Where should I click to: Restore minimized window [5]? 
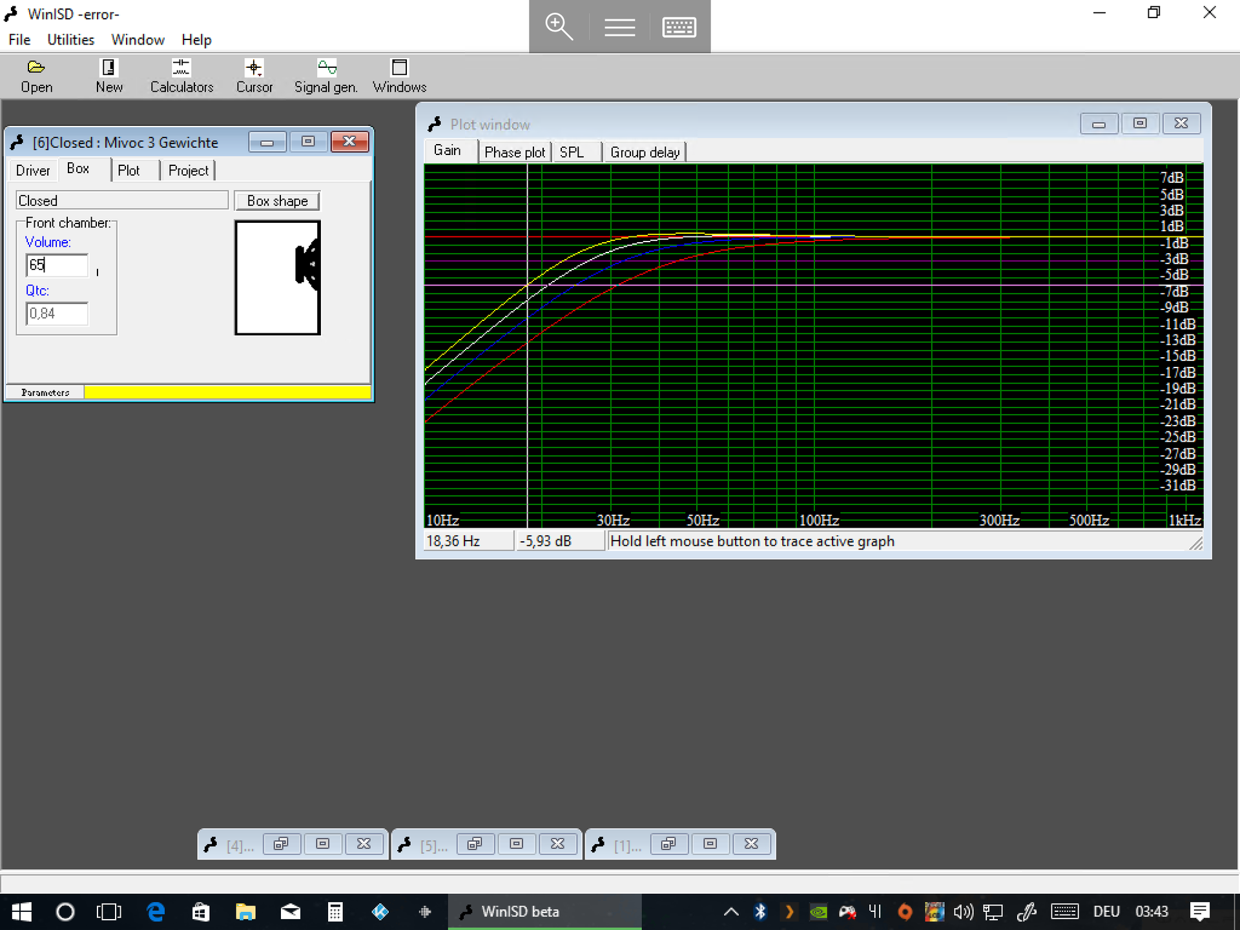tap(475, 844)
